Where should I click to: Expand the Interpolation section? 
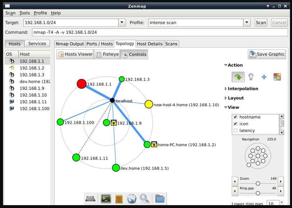pyautogui.click(x=226, y=89)
